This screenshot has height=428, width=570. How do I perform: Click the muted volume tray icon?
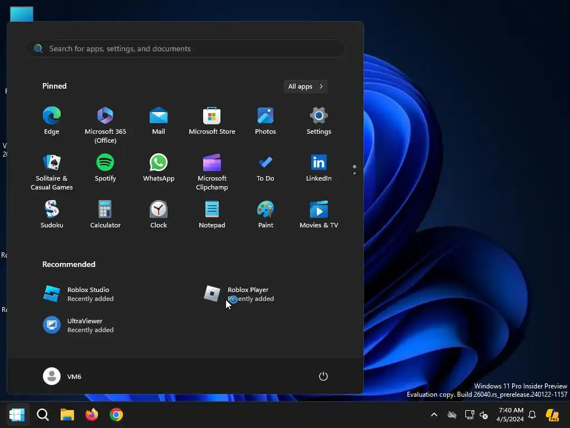click(484, 415)
